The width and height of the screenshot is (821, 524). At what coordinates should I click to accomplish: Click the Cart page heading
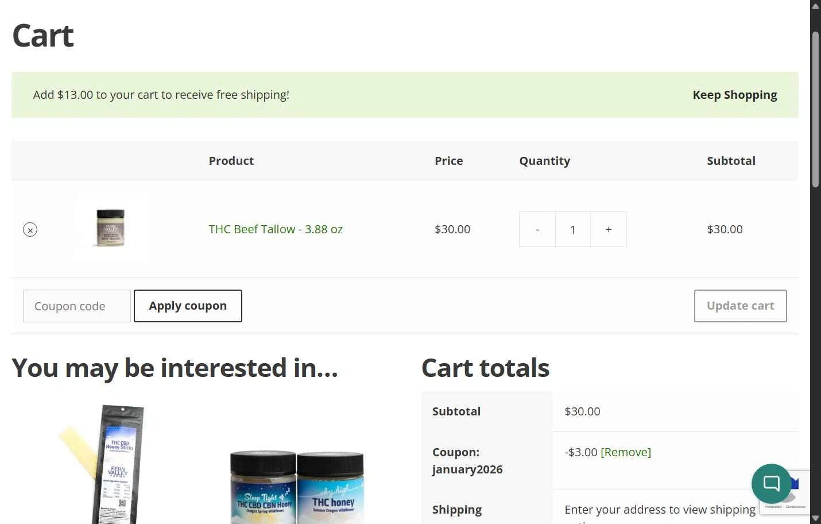(43, 36)
